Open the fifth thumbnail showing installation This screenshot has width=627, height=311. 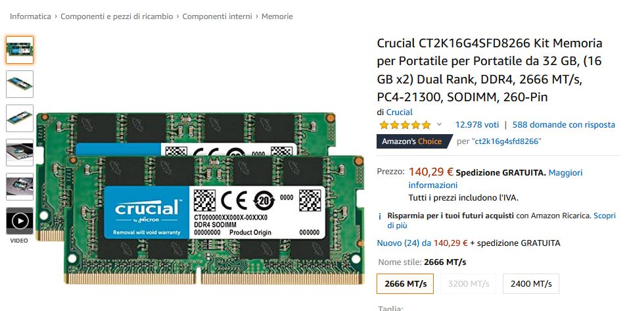pos(20,187)
